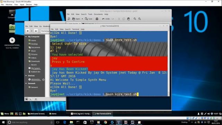Click the Save button in gedit toolbar
Image resolution: width=222 pixels, height=125 pixels.
[x=89, y=19]
